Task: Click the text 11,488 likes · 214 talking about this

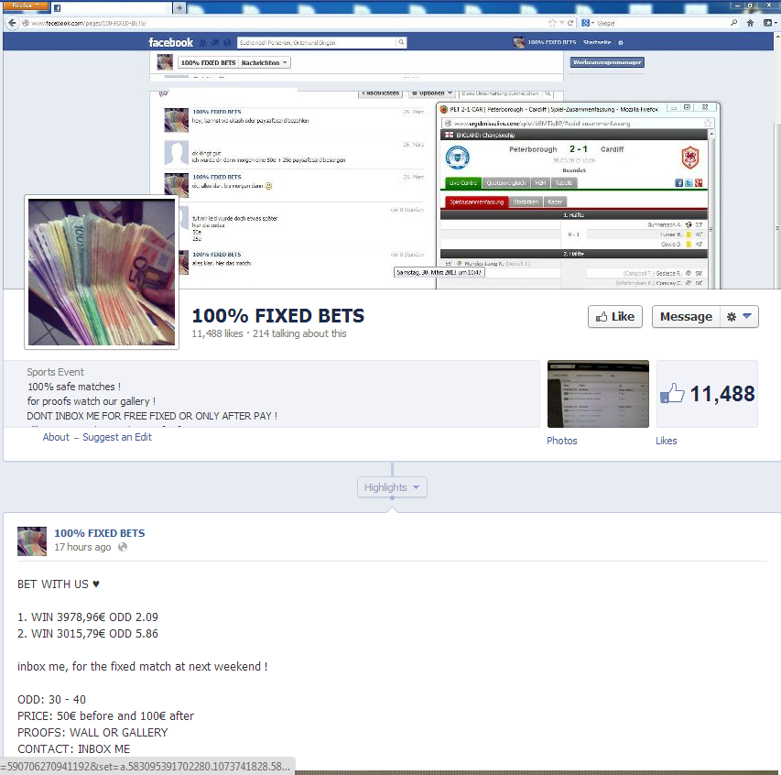Action: 269,334
